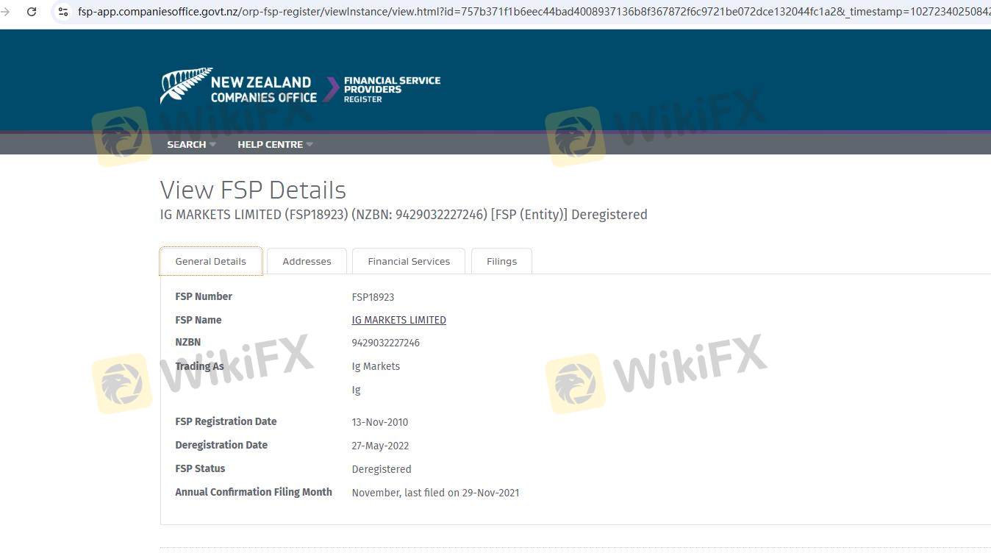Click the View FSP Details heading
Viewport: 991px width, 553px height.
253,190
